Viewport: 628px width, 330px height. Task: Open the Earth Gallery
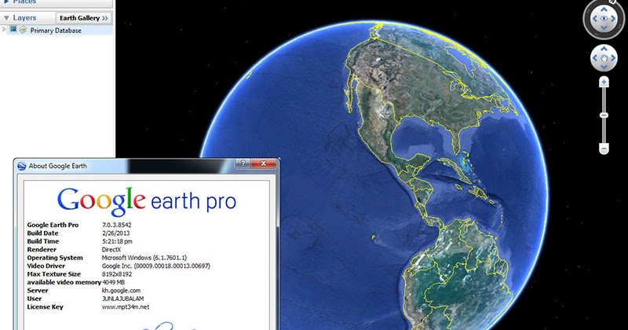[84, 18]
